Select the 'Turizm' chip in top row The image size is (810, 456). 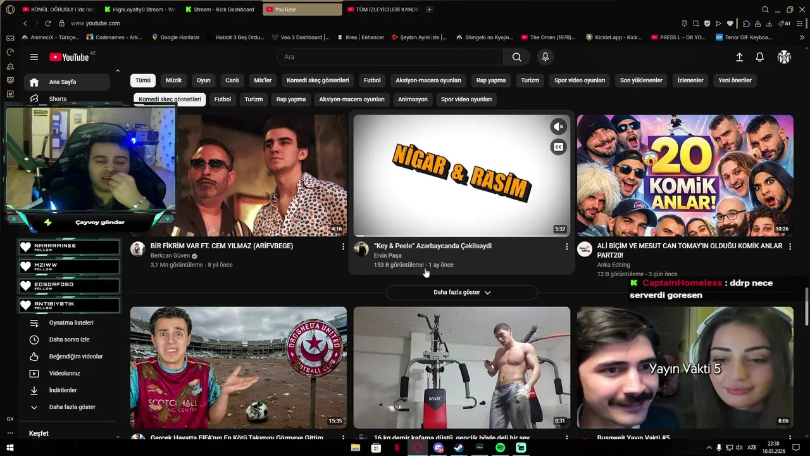[530, 80]
